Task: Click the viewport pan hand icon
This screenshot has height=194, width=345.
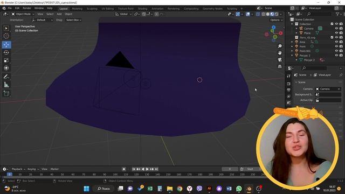Action: [x=280, y=53]
